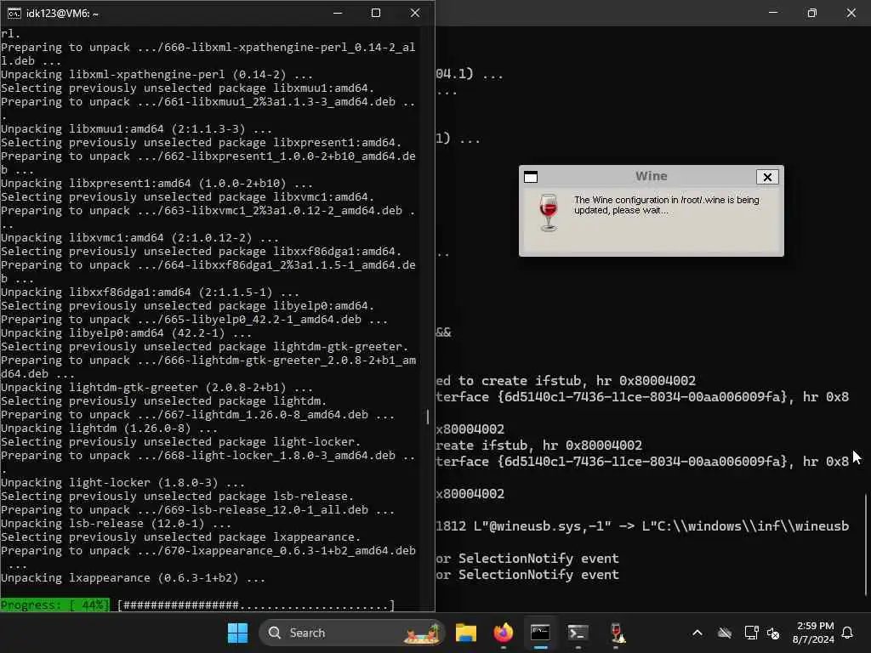Open the Wine glass taskbar icon

[616, 633]
